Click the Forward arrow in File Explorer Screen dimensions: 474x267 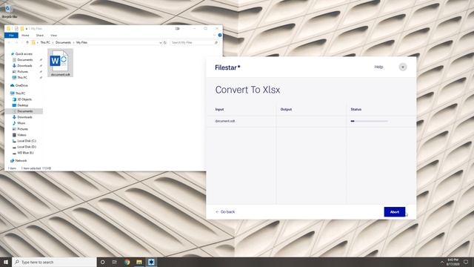click(16, 43)
